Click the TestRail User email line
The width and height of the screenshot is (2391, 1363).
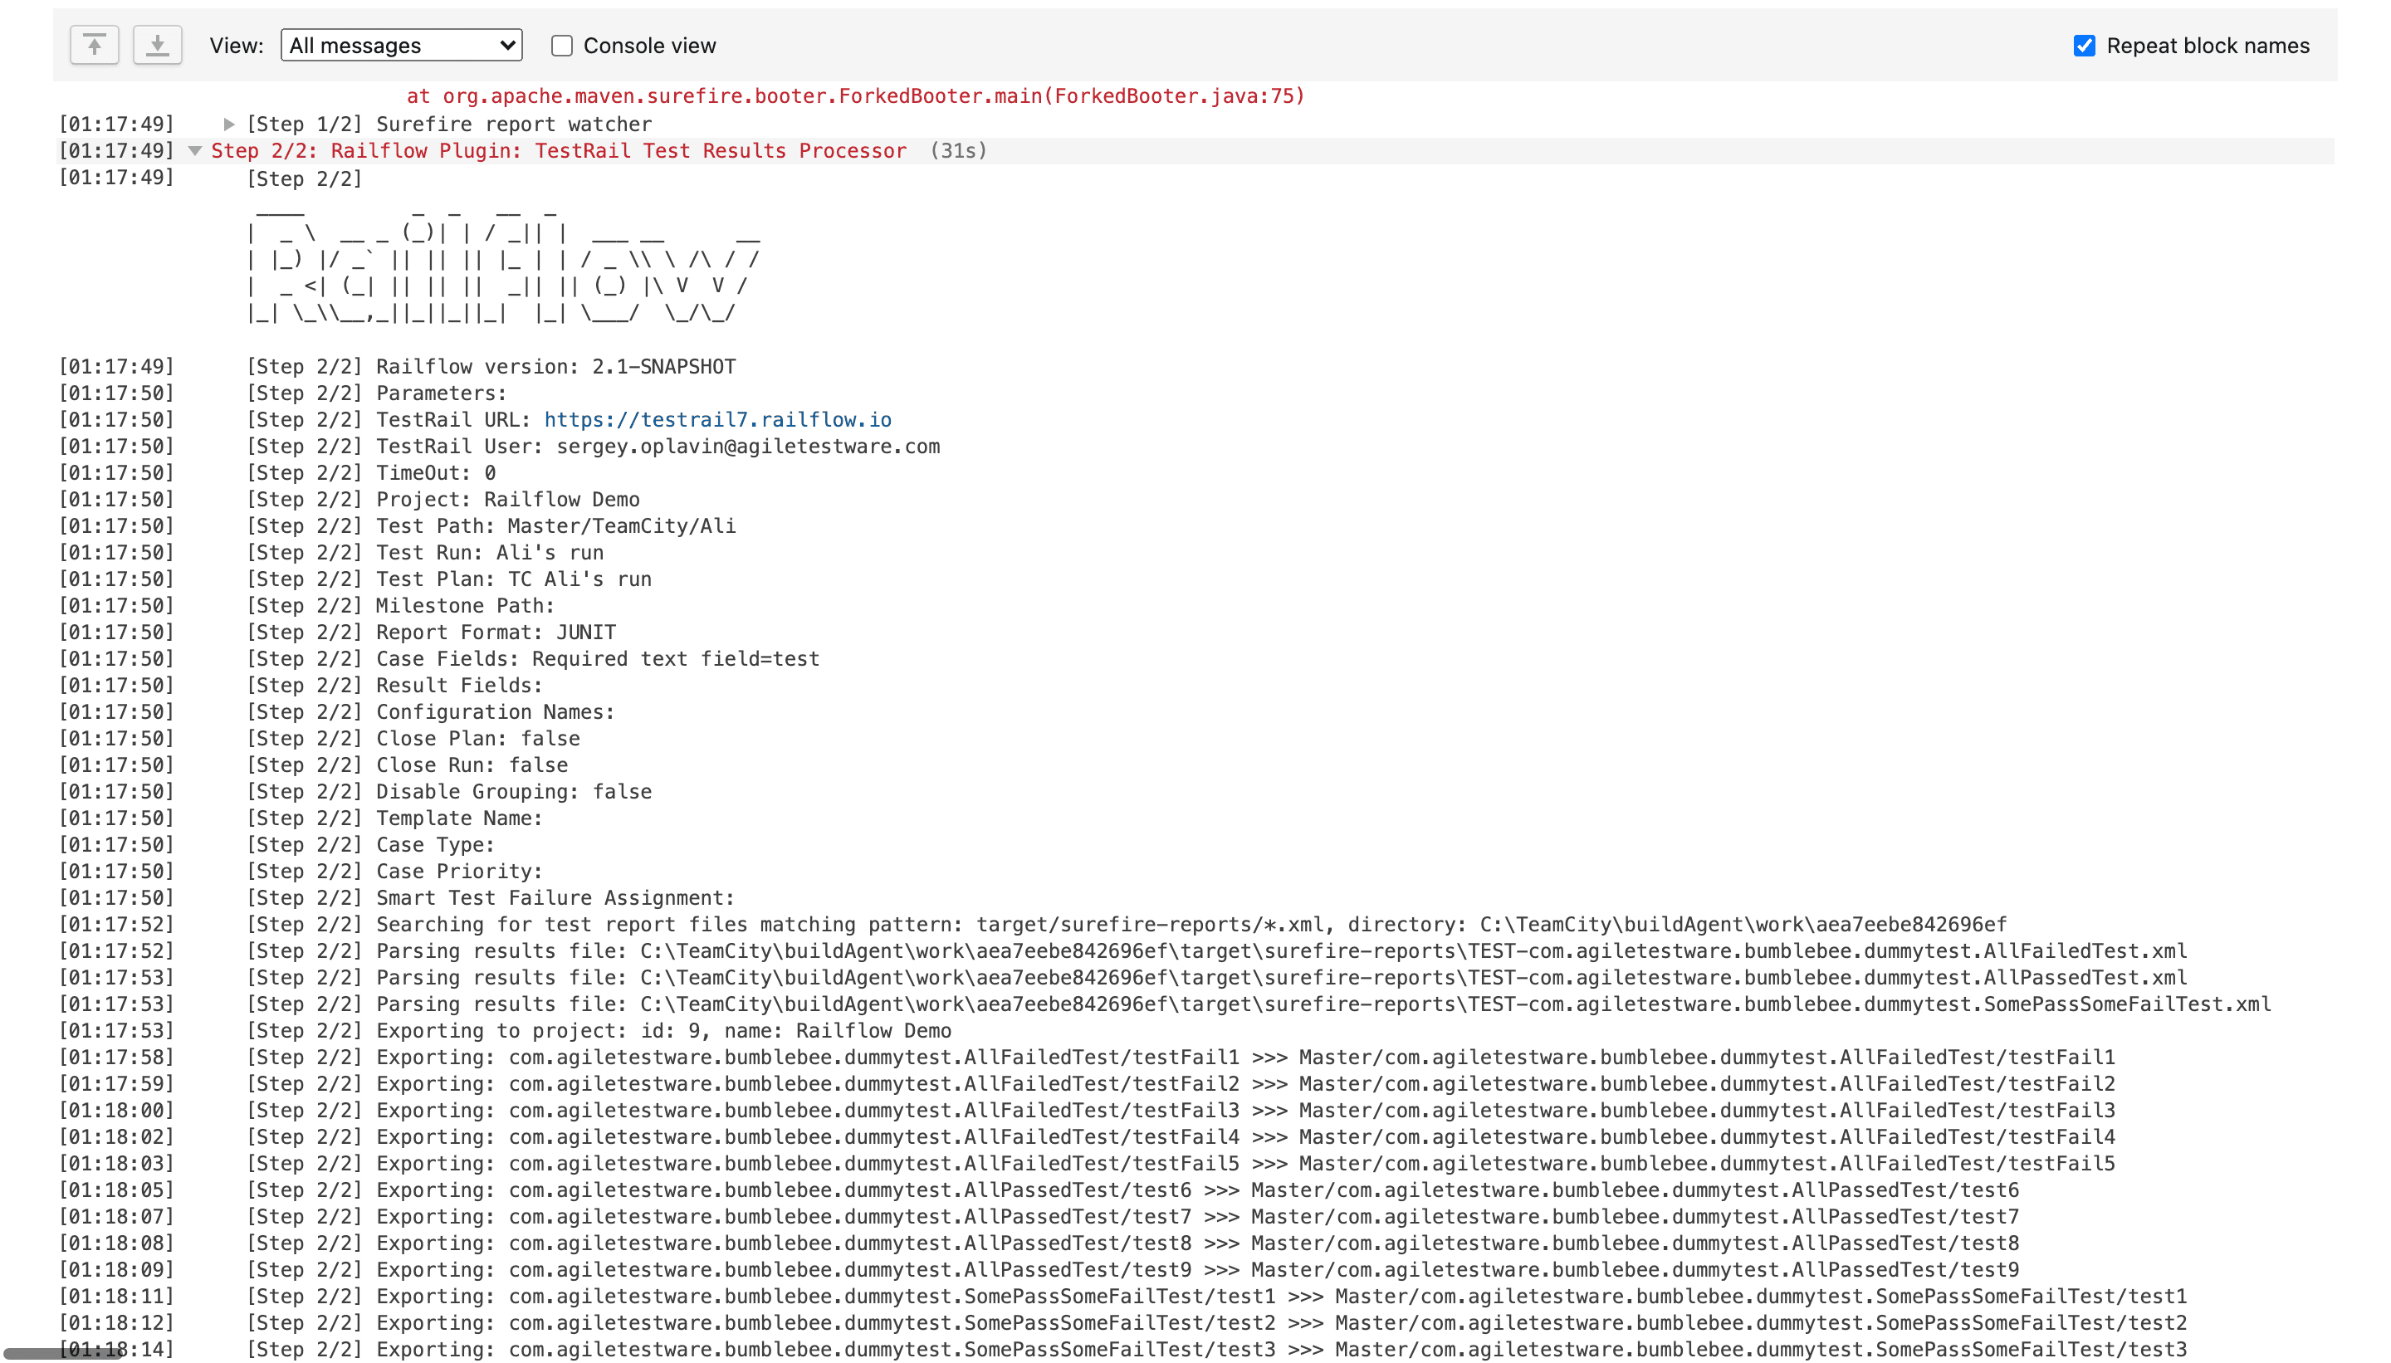(658, 447)
